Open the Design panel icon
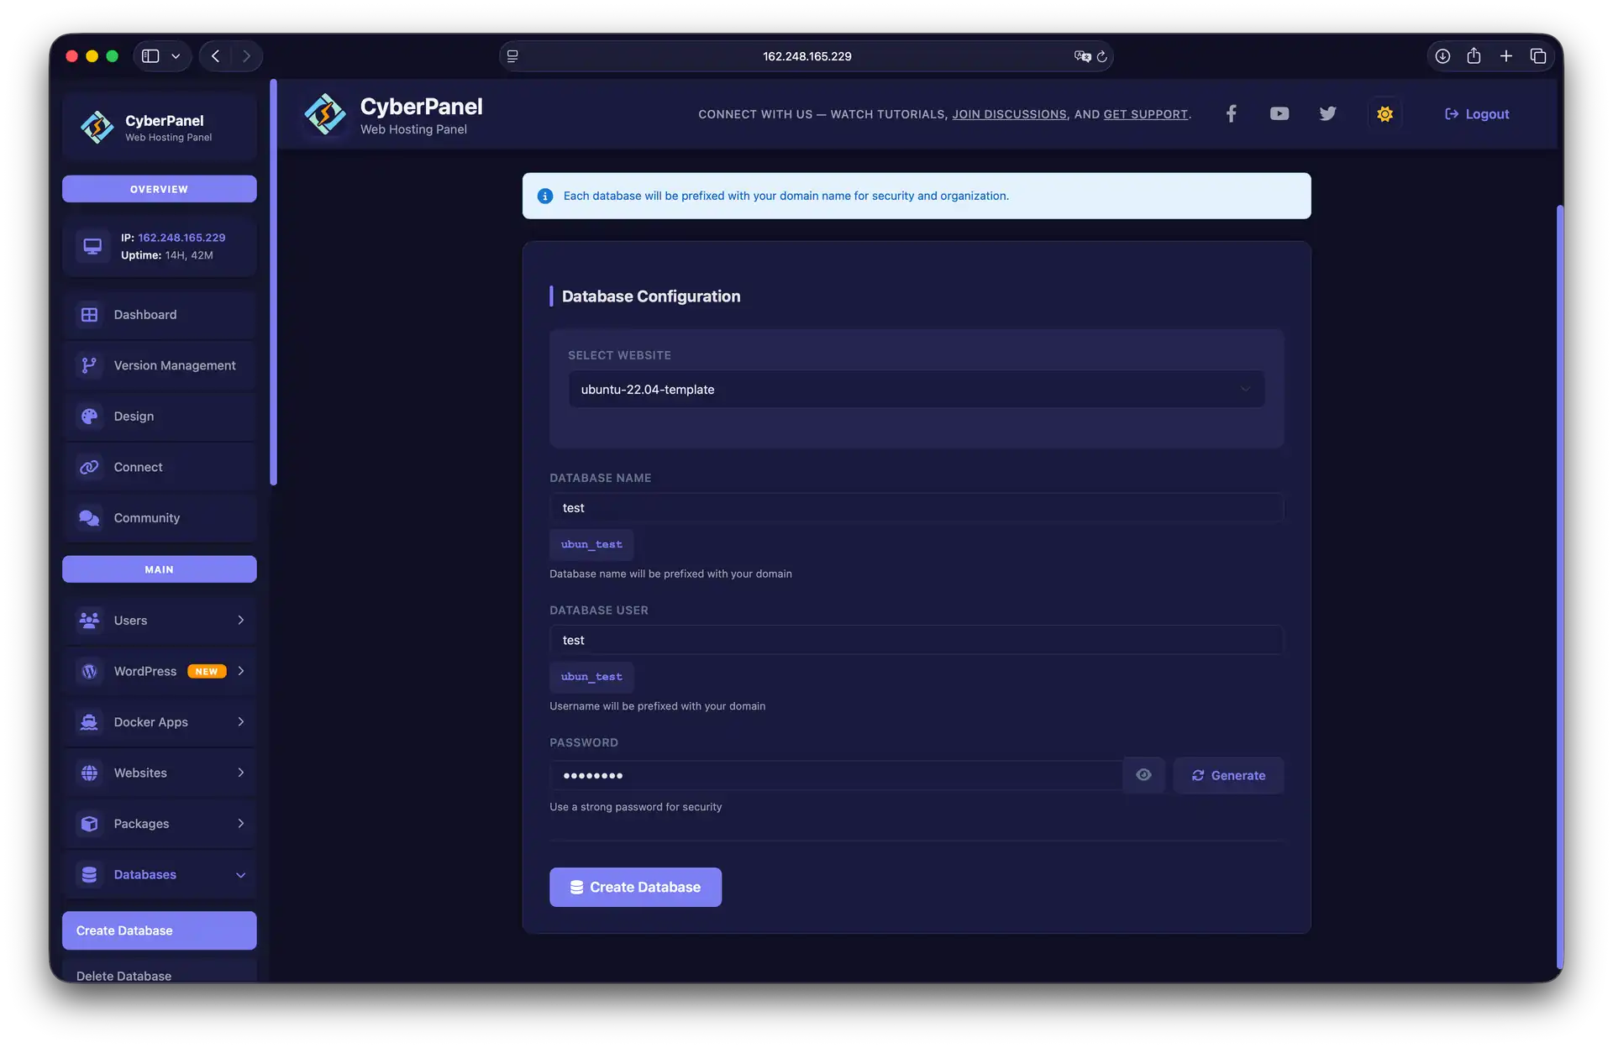The image size is (1613, 1048). coord(90,416)
